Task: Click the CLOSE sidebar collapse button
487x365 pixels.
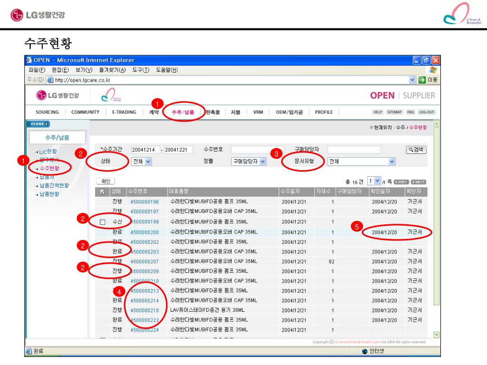Action: (38, 124)
